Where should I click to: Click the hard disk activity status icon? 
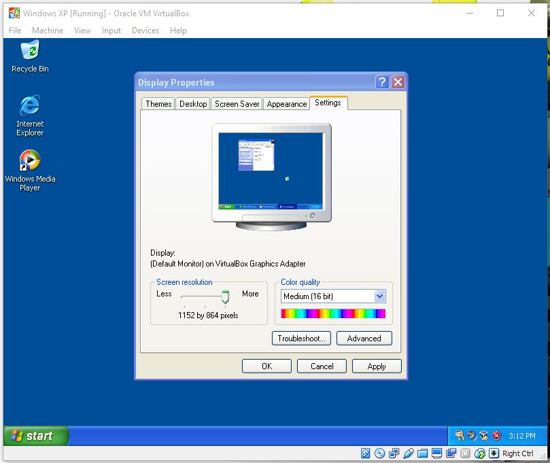click(365, 453)
